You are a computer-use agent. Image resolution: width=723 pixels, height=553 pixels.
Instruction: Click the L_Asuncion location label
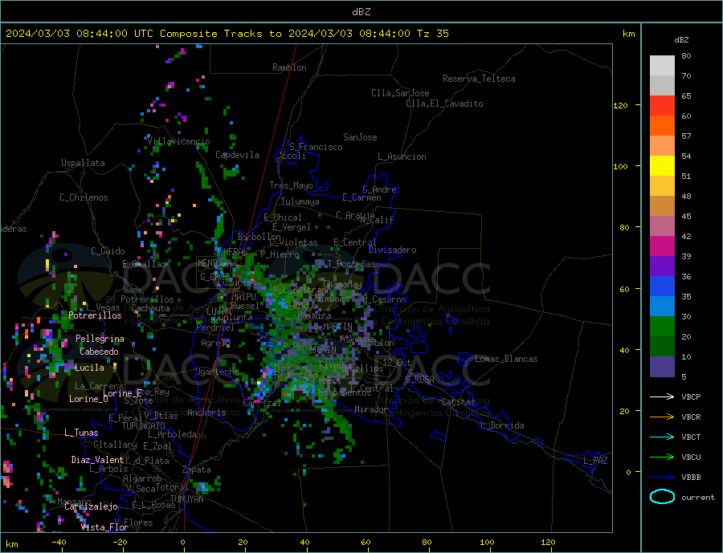402,157
